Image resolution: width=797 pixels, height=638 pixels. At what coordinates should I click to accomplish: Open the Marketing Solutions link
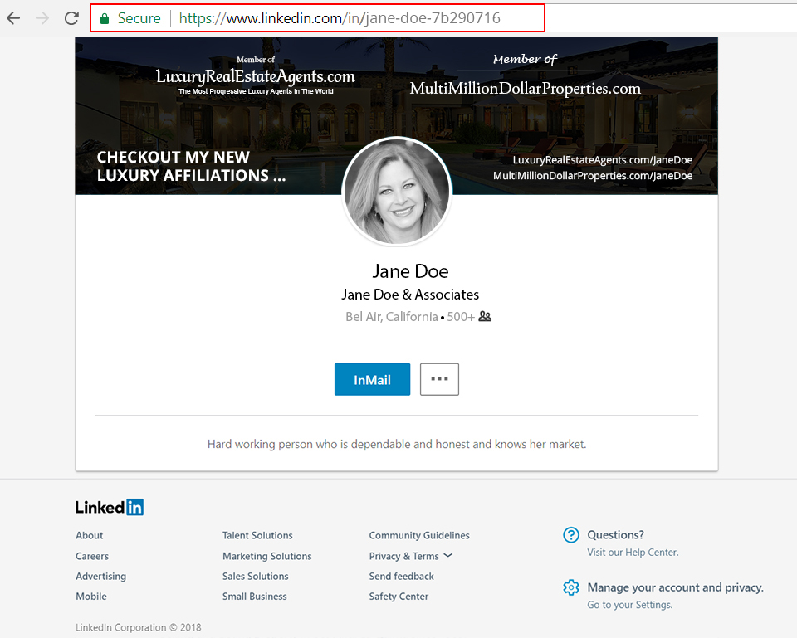[x=266, y=556]
